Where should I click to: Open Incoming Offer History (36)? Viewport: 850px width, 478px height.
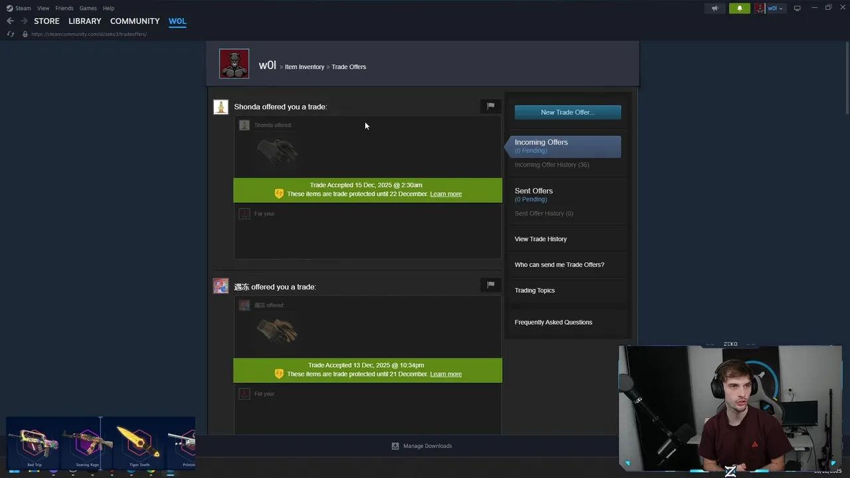tap(552, 165)
